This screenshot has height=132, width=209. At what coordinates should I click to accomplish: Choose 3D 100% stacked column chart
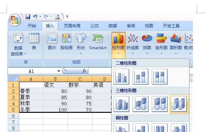[160, 104]
